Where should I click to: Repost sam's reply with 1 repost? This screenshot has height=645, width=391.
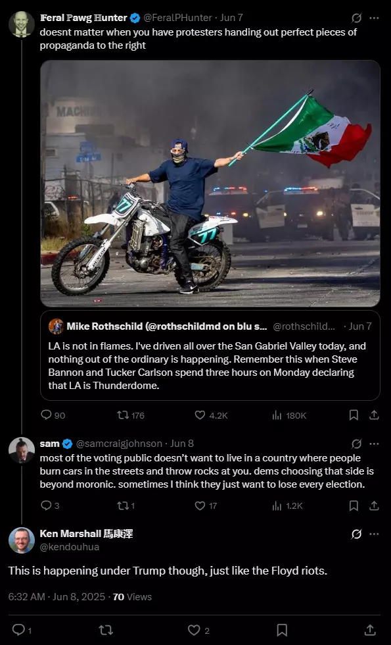(x=126, y=505)
